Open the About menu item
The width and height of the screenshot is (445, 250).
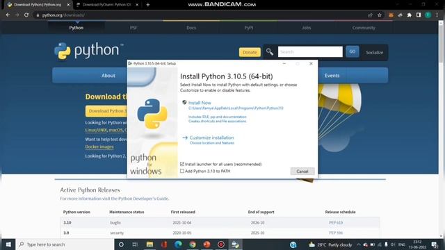(x=108, y=76)
